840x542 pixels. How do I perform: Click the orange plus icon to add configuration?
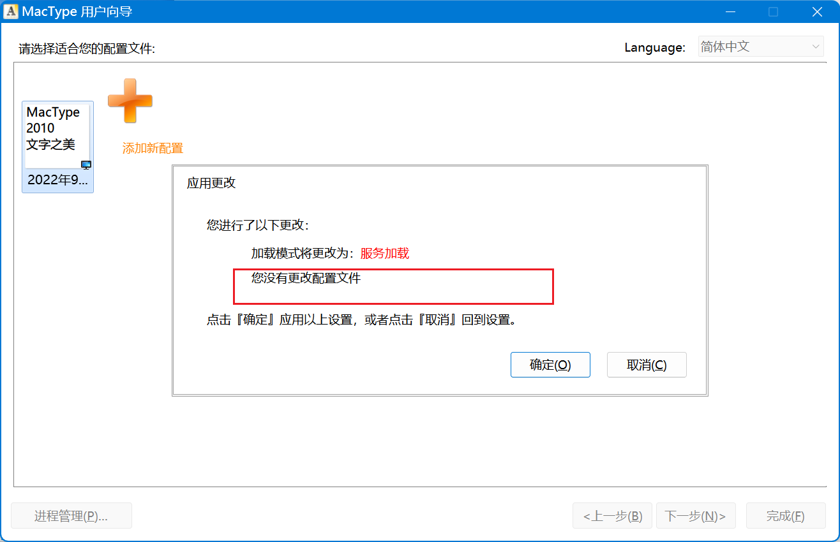pyautogui.click(x=130, y=100)
